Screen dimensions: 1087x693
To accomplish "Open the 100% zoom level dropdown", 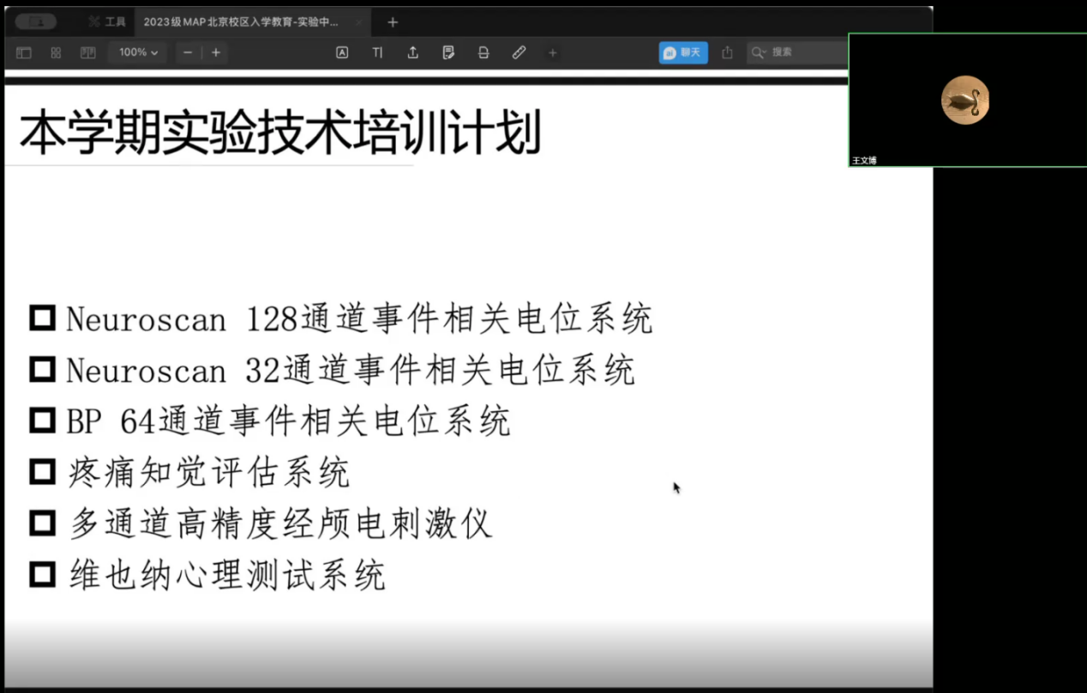I will 136,52.
